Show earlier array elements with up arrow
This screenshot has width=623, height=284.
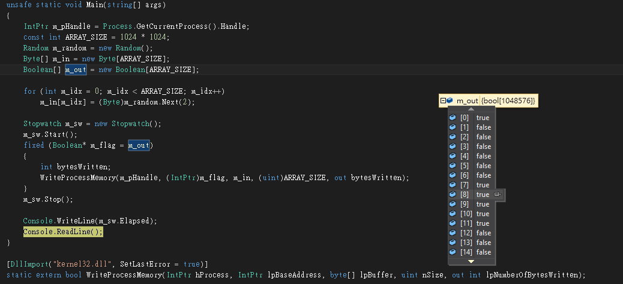(471, 109)
